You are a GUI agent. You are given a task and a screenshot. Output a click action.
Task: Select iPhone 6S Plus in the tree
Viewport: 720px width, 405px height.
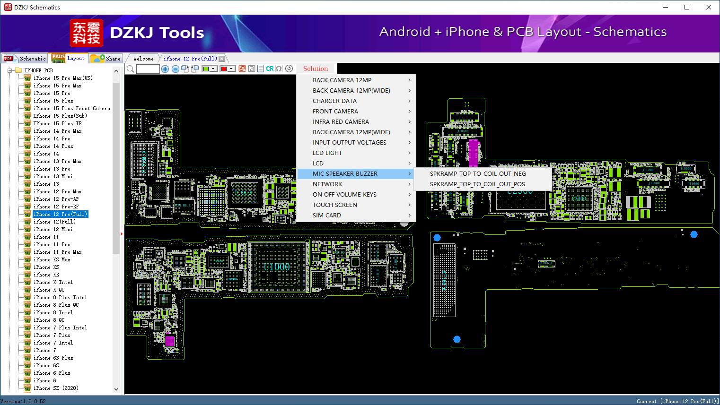click(x=53, y=358)
